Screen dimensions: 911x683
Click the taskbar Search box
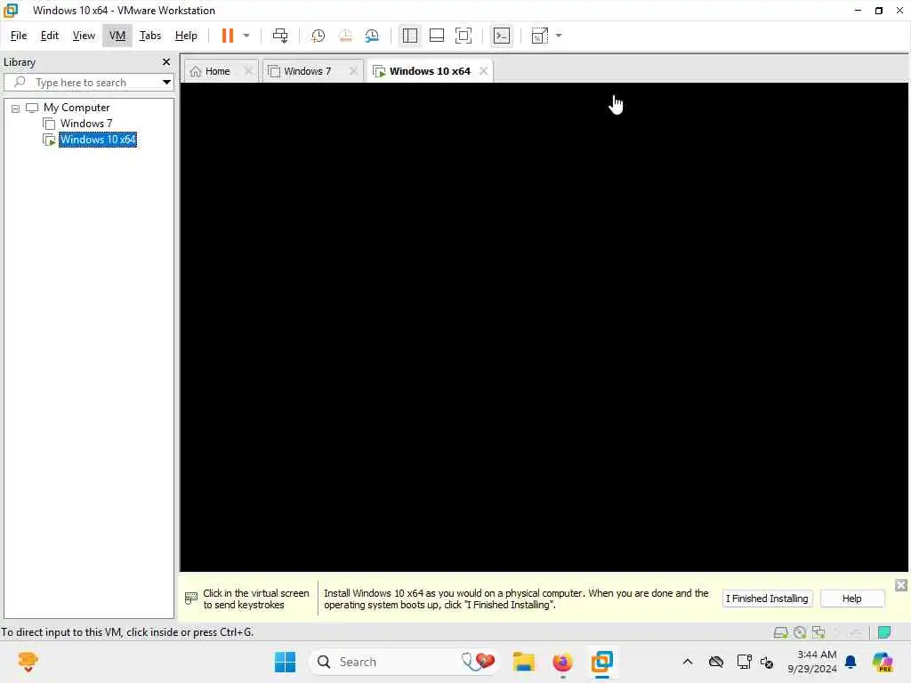404,662
